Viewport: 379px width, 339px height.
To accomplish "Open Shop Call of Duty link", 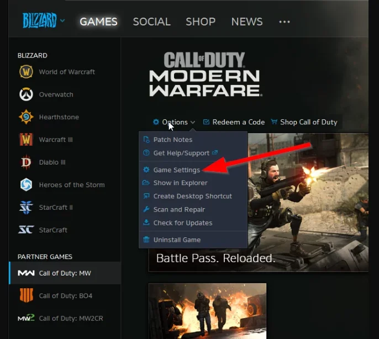I will 309,122.
